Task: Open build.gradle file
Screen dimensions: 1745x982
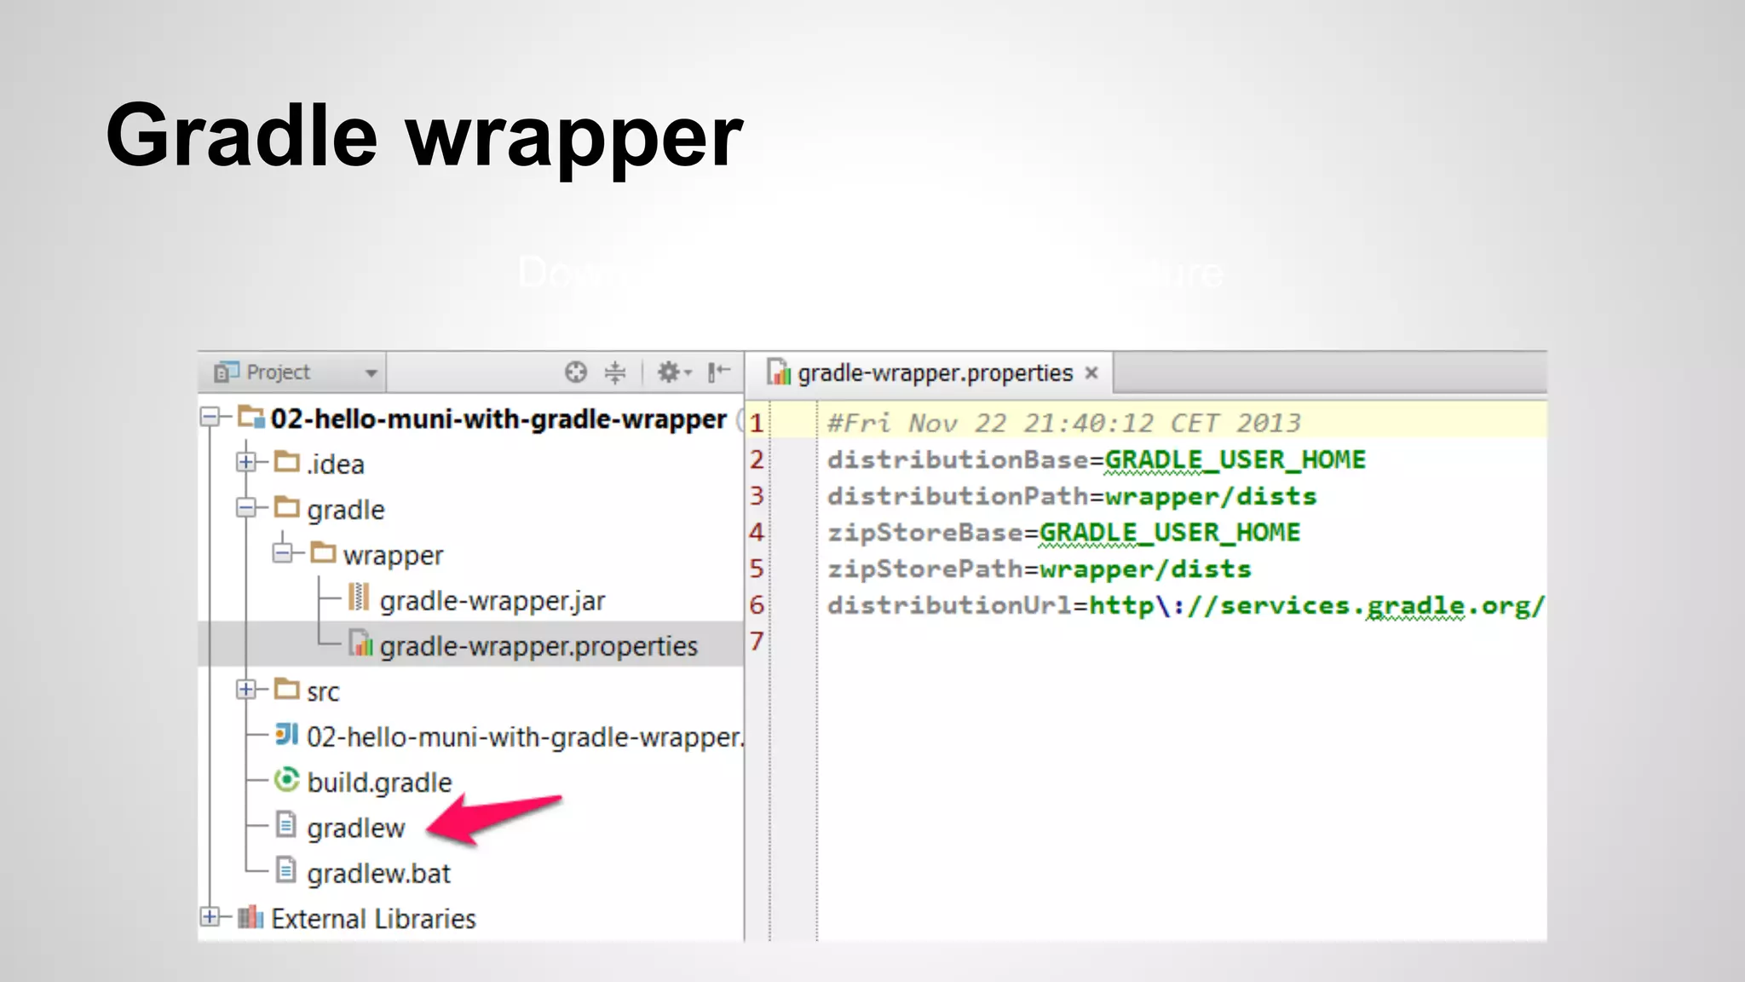Action: click(x=379, y=783)
